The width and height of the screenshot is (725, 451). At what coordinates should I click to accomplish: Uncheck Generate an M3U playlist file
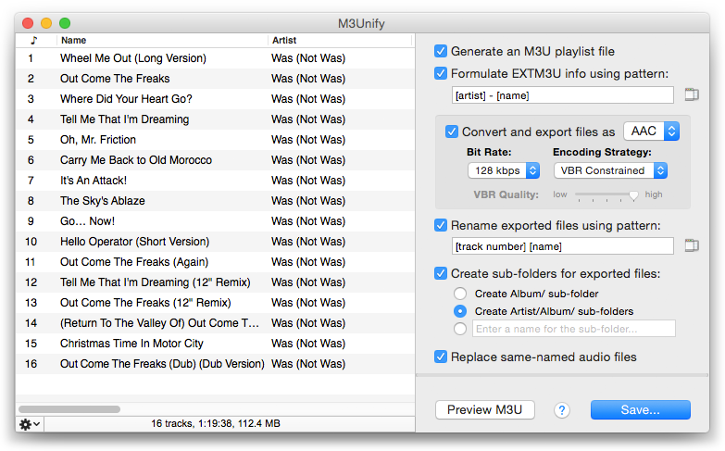click(441, 51)
